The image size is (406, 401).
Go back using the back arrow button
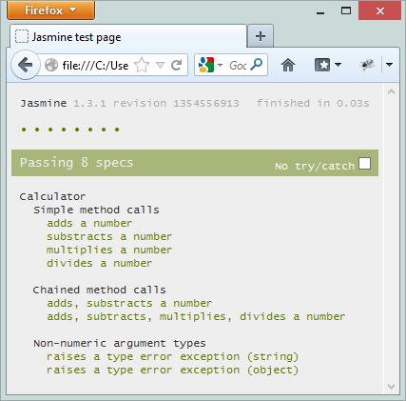(x=25, y=65)
